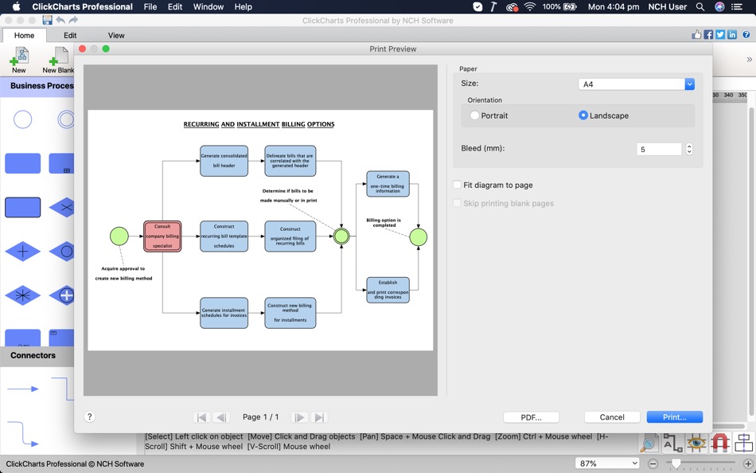
Task: Open the Twitter share icon
Action: tap(720, 35)
